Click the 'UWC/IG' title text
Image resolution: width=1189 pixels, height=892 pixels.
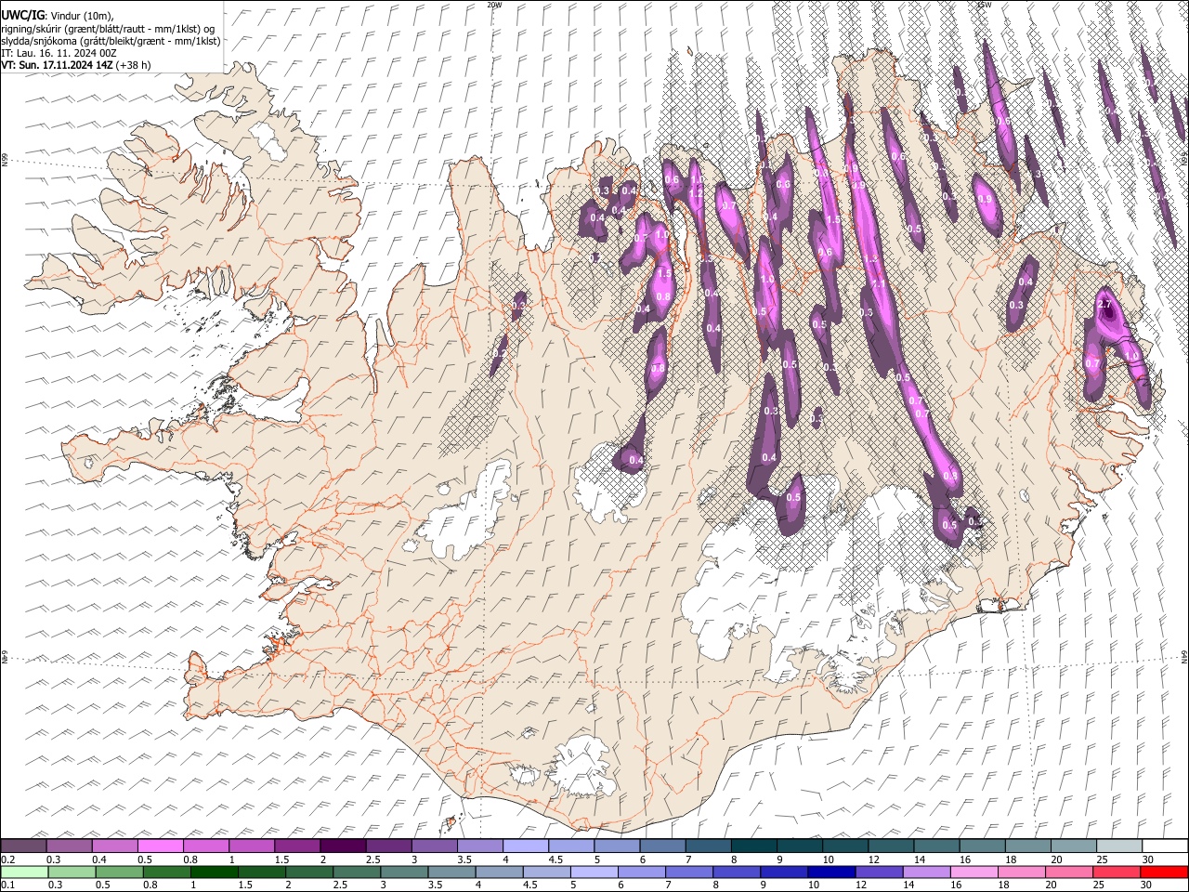[22, 15]
